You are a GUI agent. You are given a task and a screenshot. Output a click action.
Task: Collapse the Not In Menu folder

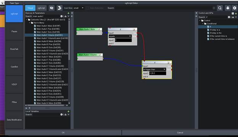tap(30, 23)
